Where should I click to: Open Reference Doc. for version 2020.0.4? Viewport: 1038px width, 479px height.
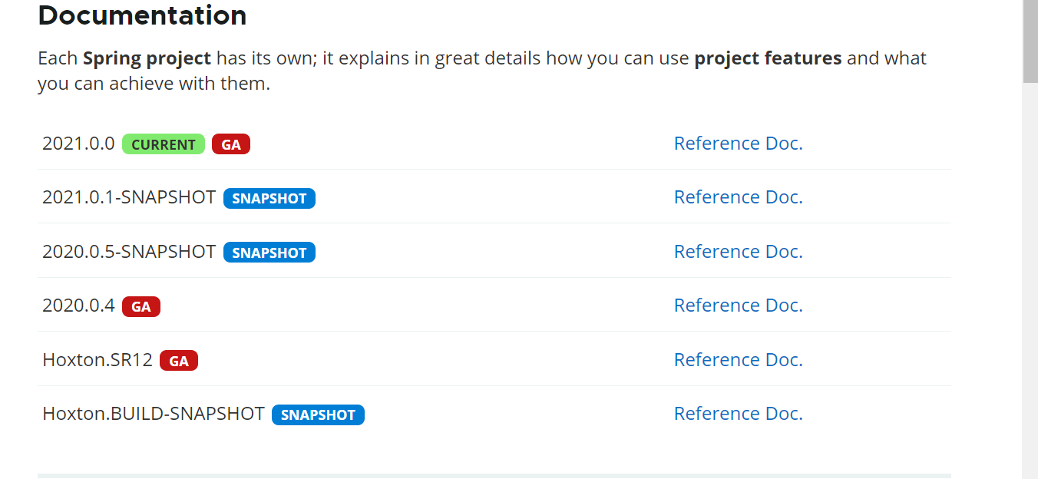[x=738, y=306]
